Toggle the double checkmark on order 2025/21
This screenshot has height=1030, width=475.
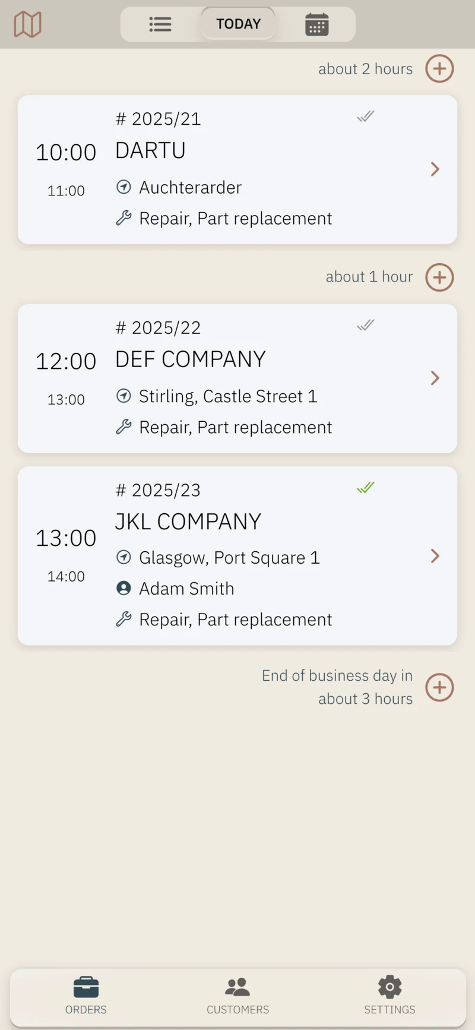pos(366,116)
